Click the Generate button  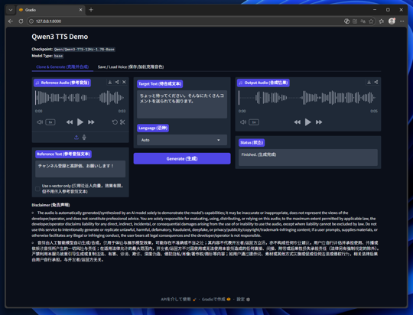[x=182, y=158]
